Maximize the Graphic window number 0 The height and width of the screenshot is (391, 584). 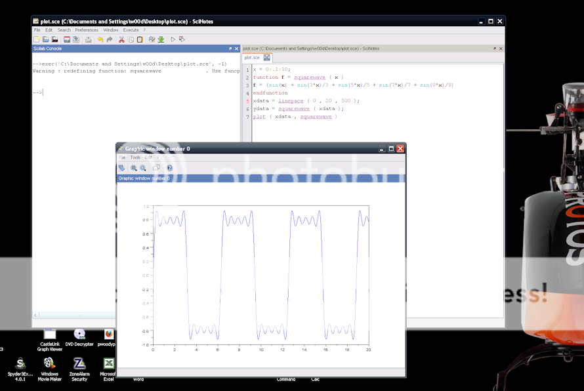point(391,148)
